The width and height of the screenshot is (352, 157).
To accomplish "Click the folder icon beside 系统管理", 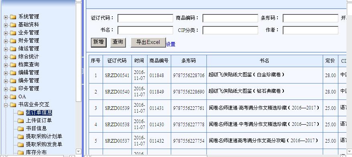I will pos(13,17).
